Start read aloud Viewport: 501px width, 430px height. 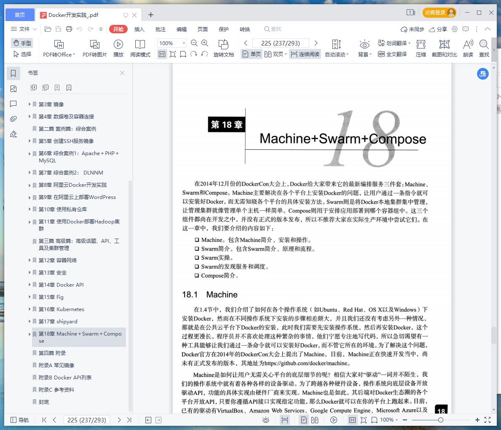468,48
